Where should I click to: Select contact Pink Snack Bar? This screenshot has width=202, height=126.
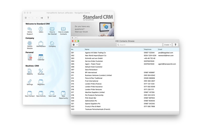125,98
